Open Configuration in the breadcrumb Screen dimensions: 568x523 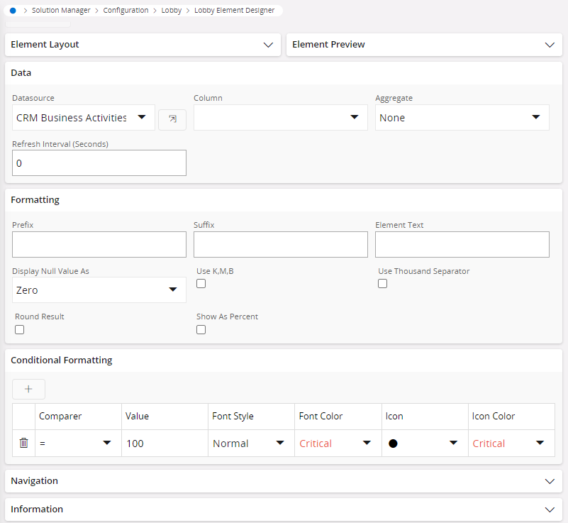[126, 11]
